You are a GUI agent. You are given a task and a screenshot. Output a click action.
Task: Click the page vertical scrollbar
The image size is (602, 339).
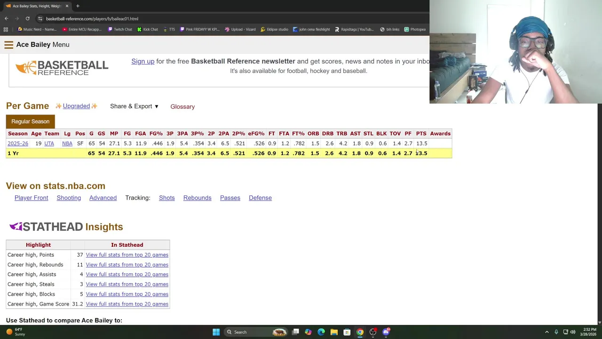tap(599, 214)
